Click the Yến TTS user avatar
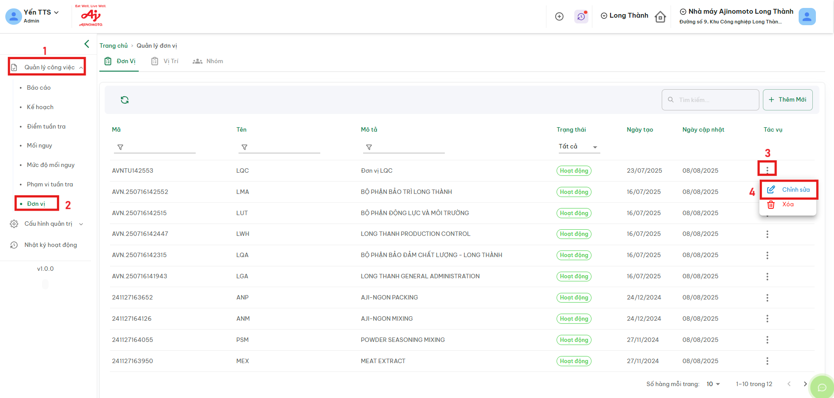 pos(14,16)
